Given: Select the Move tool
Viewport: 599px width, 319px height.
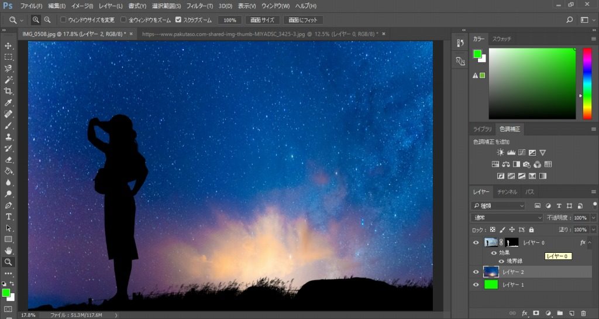Looking at the screenshot, I should click(x=8, y=46).
